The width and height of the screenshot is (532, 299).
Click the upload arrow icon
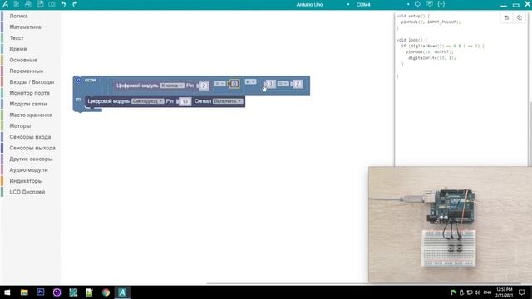tap(417, 4)
